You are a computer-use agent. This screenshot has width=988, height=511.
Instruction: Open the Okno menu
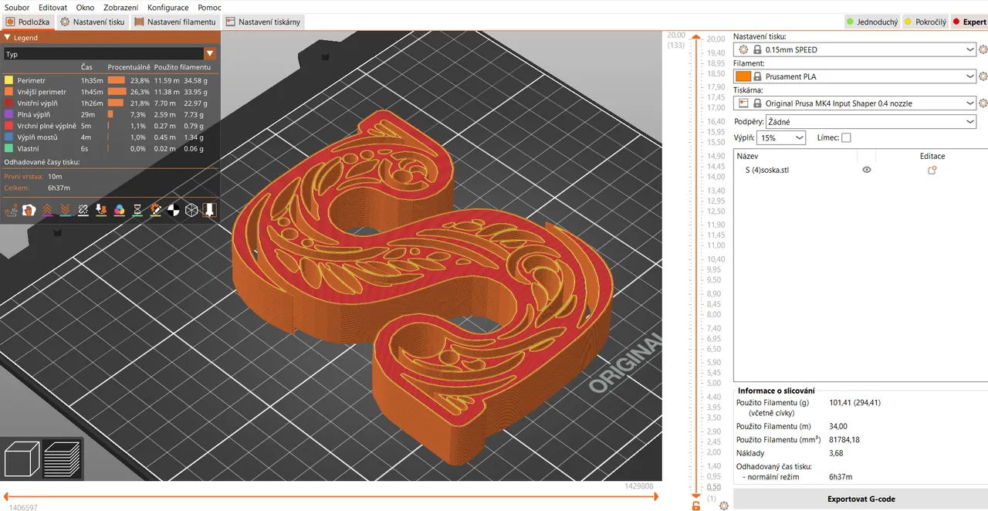pos(85,7)
